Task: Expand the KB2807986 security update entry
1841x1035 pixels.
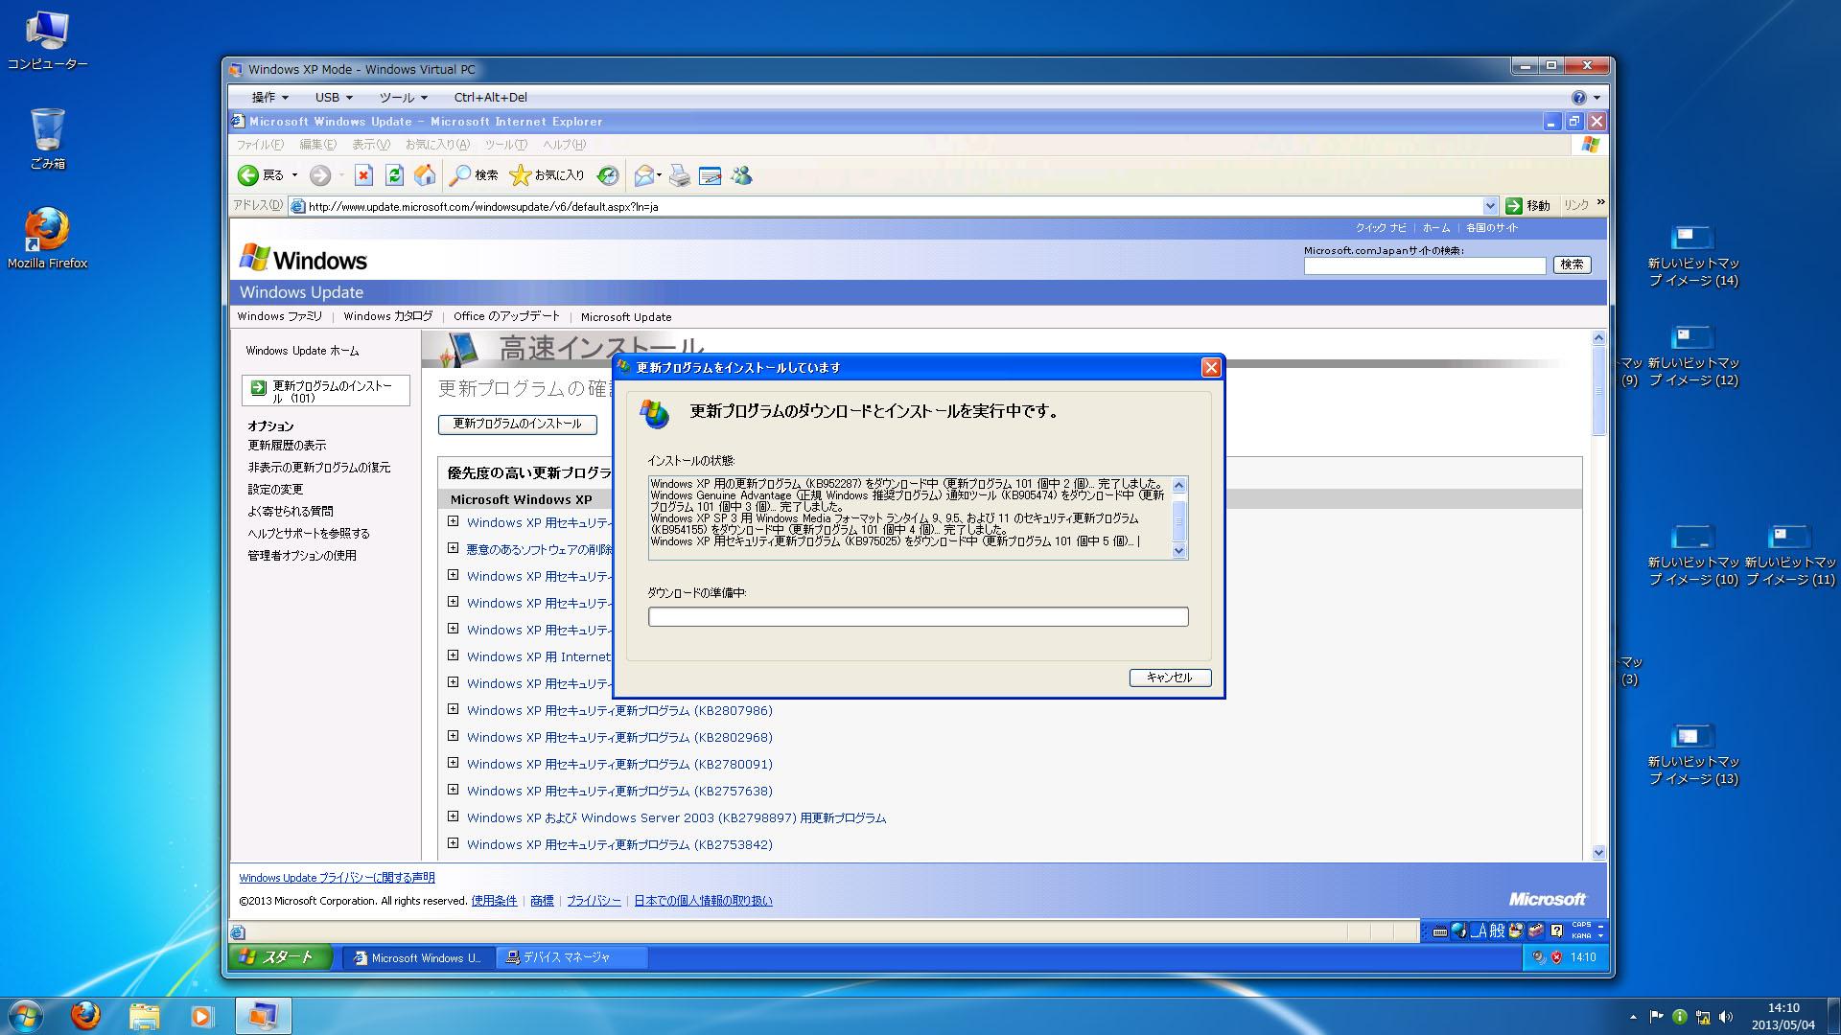Action: tap(454, 710)
